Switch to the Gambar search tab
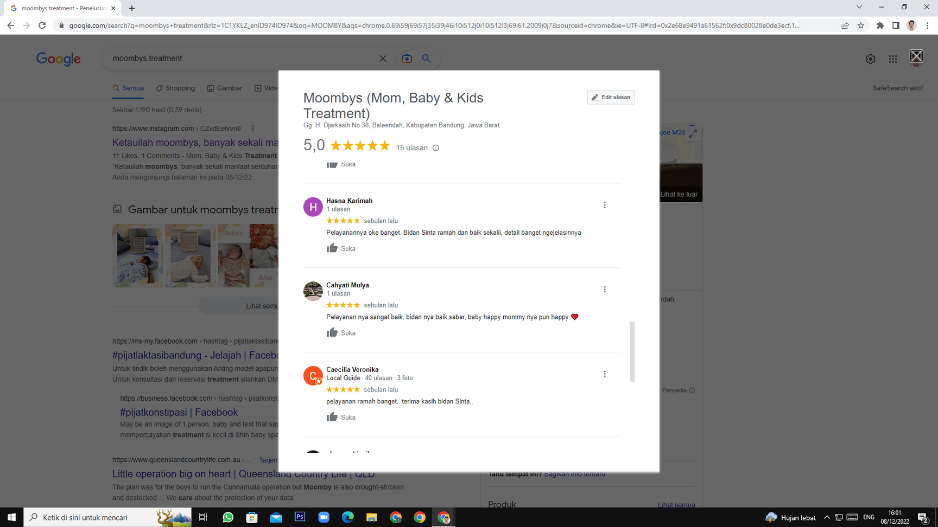The width and height of the screenshot is (938, 527). coord(225,88)
